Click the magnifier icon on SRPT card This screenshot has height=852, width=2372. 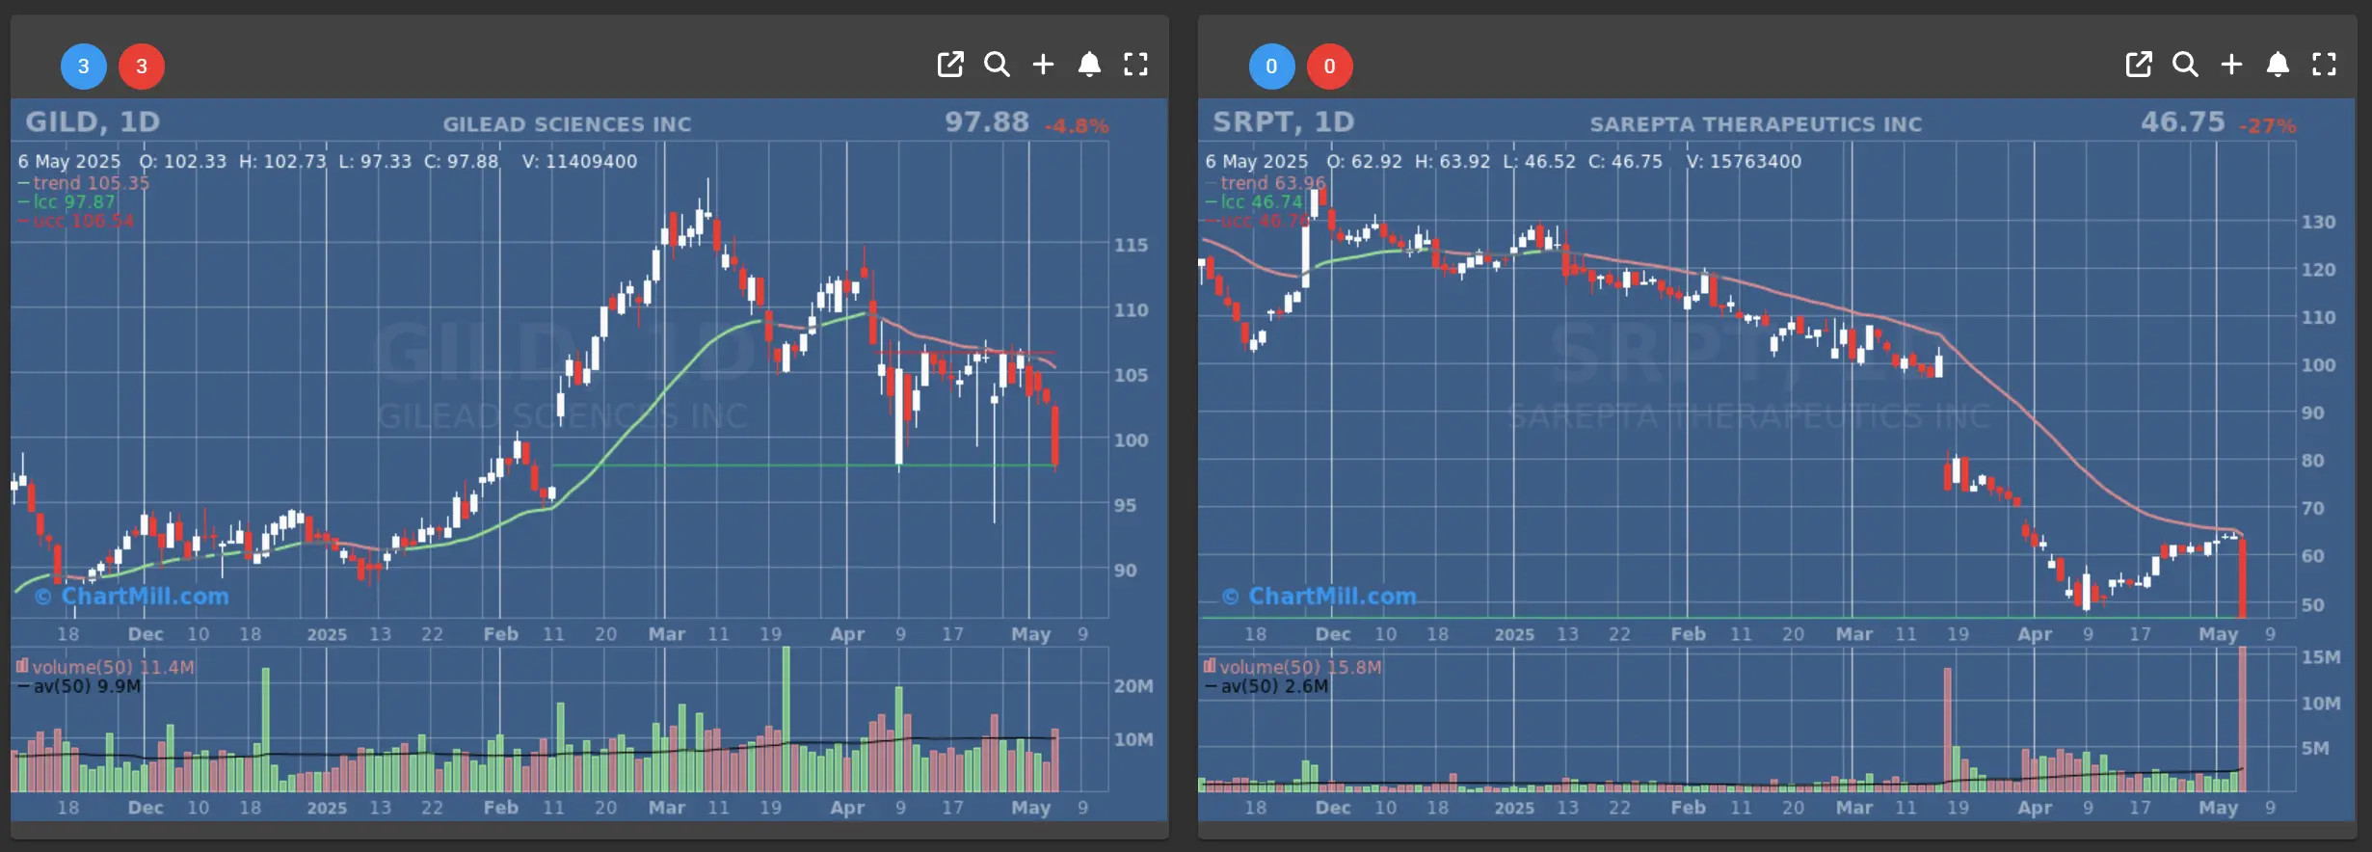[2185, 65]
